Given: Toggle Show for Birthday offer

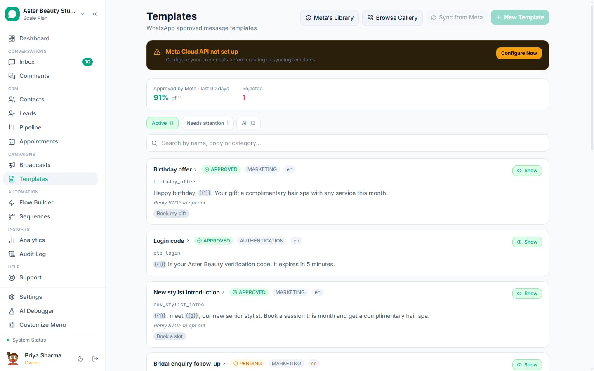Looking at the screenshot, I should point(527,171).
